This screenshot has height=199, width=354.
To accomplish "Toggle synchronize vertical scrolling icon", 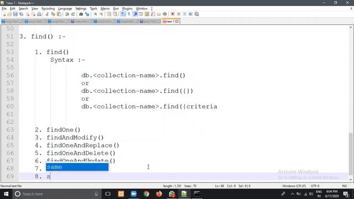I will click(x=109, y=14).
